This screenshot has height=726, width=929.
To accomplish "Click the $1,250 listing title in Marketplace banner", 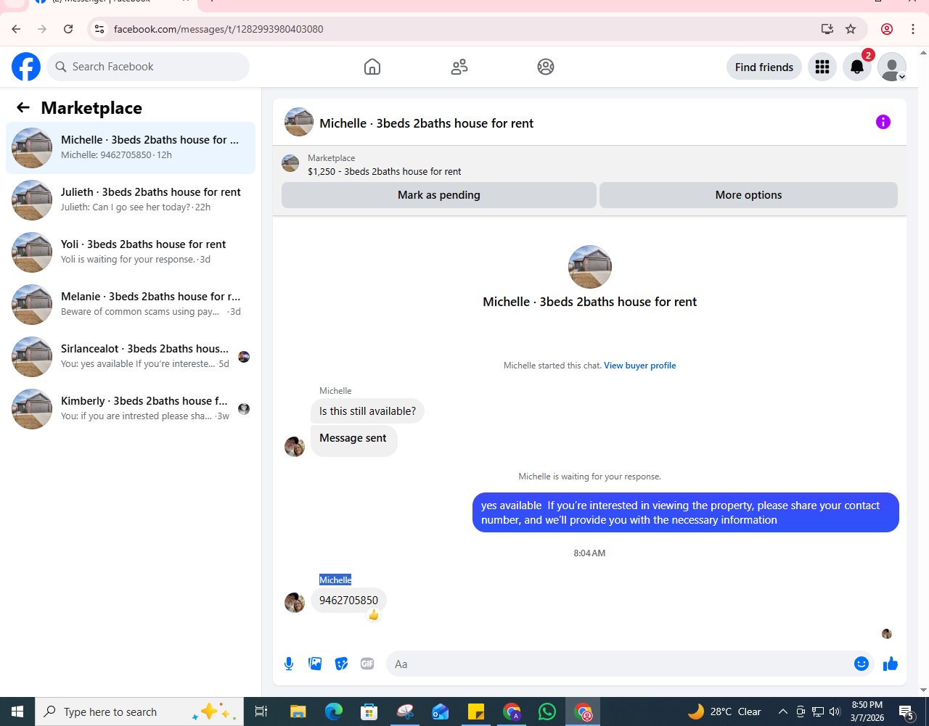I will coord(385,172).
